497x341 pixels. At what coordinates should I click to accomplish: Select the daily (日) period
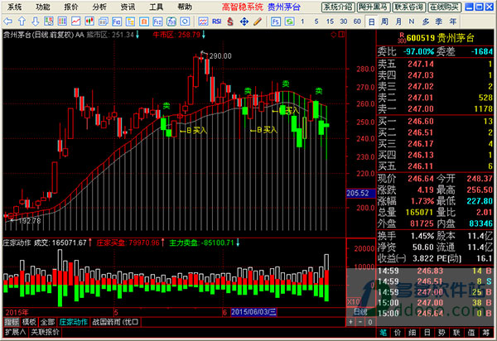[x=371, y=22]
